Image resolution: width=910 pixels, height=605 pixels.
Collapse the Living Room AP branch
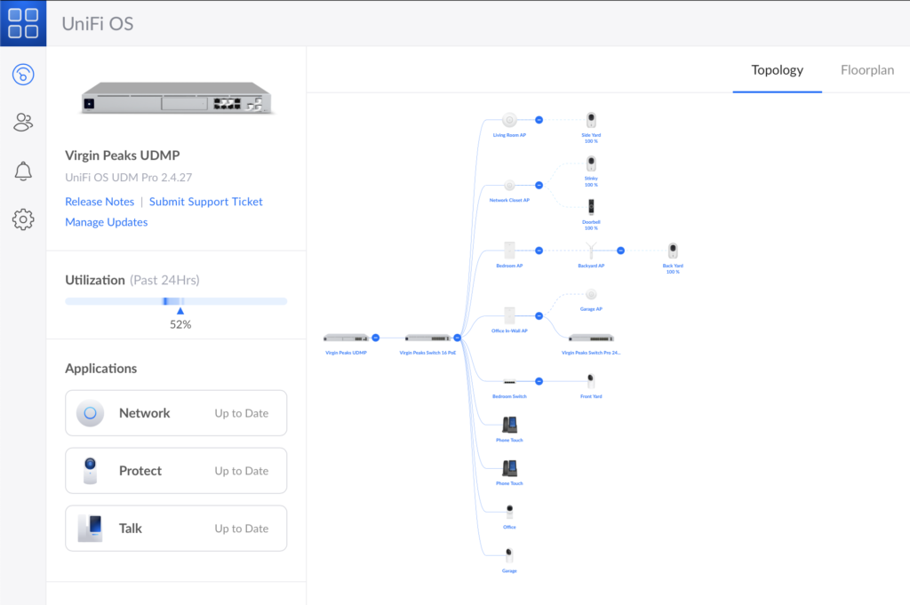click(539, 120)
